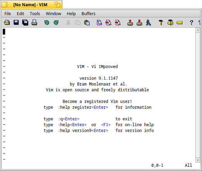Screen dimensions: 202x171
Task: Click the Redo toolbar icon
Action: 56,22
